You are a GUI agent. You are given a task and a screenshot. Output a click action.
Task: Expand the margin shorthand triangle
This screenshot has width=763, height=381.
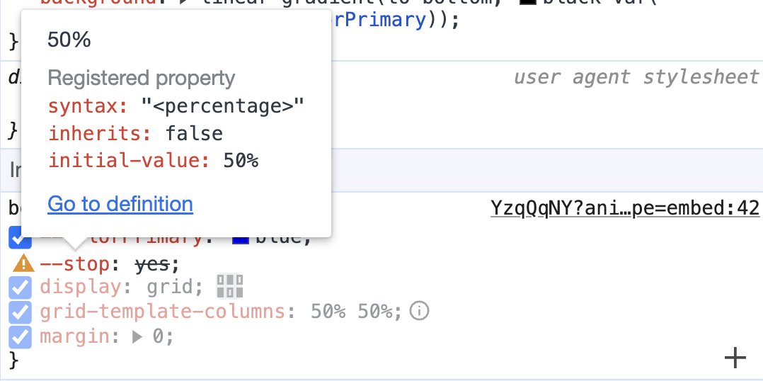[137, 336]
